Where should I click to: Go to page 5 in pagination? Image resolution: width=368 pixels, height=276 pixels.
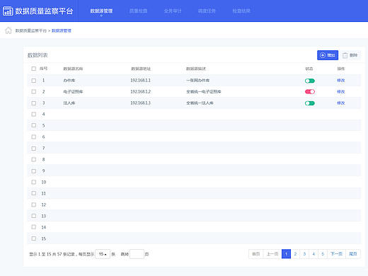(x=323, y=254)
